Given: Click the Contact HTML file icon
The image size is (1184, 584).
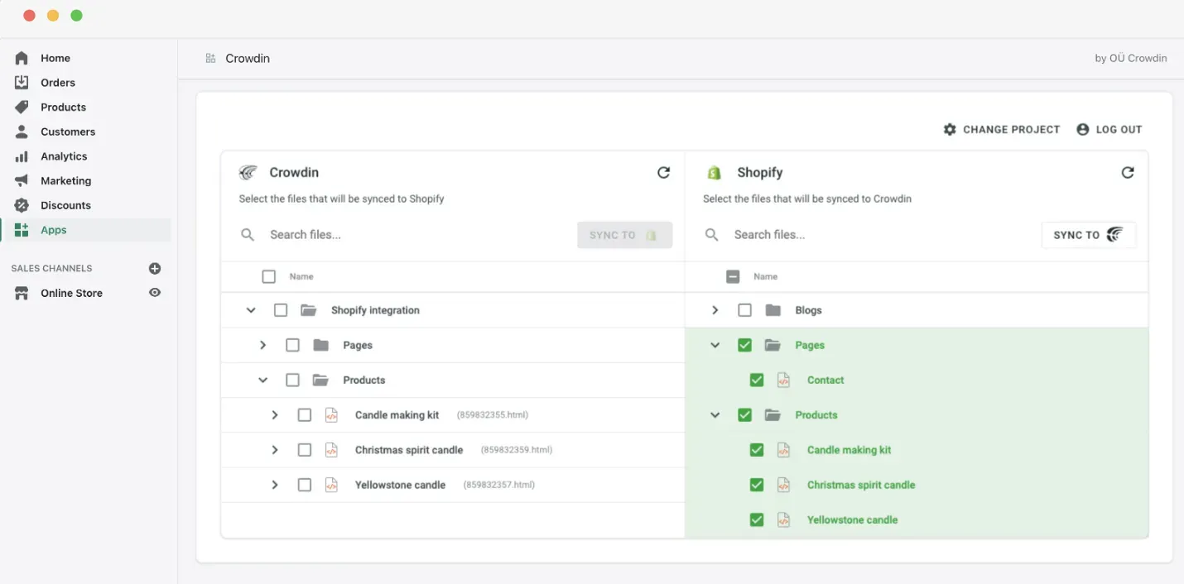Looking at the screenshot, I should 783,380.
